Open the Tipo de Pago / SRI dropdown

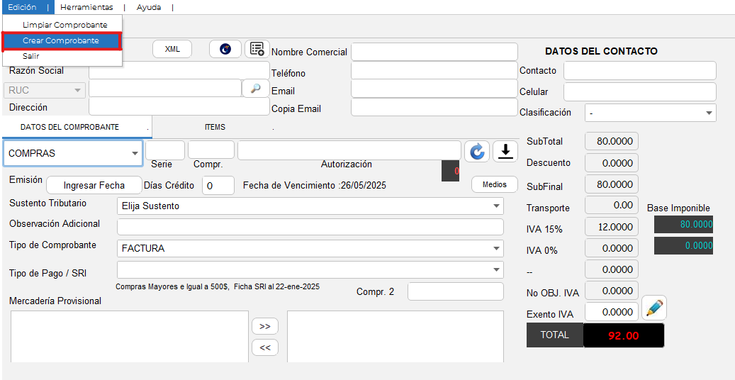coord(310,270)
